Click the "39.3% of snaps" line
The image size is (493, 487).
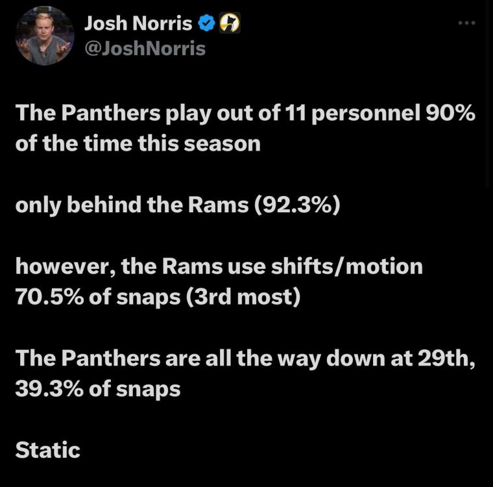tap(97, 388)
